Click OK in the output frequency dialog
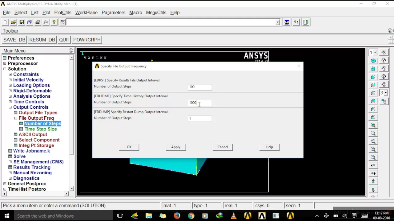The height and width of the screenshot is (221, 394). [129, 147]
